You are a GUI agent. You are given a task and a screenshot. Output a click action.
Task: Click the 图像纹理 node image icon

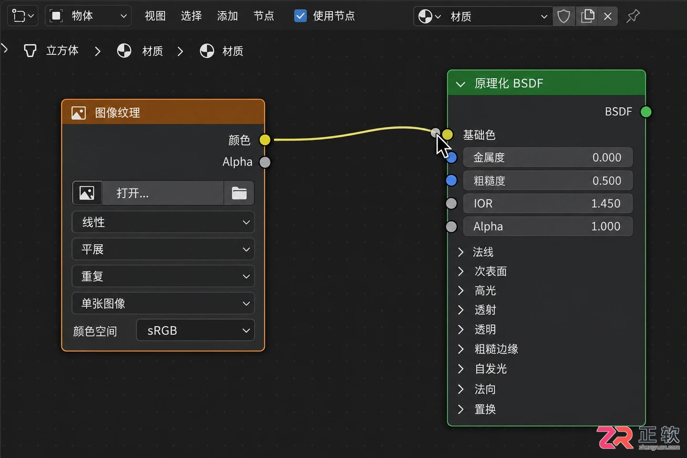point(79,113)
